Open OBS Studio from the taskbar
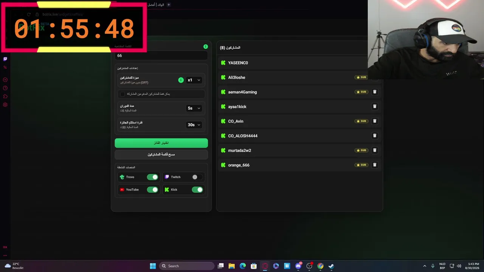 309,266
